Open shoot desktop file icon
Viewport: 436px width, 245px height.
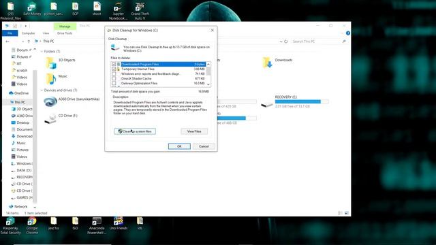point(97,8)
